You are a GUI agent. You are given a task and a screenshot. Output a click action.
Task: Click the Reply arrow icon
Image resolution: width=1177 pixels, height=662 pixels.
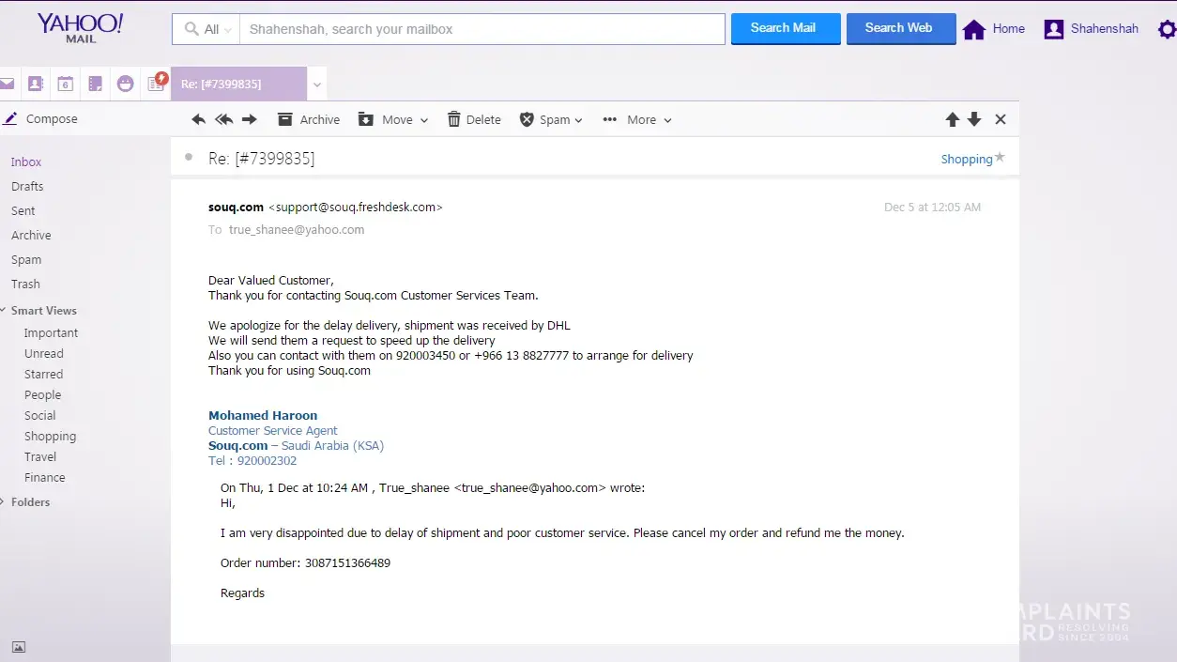click(199, 119)
